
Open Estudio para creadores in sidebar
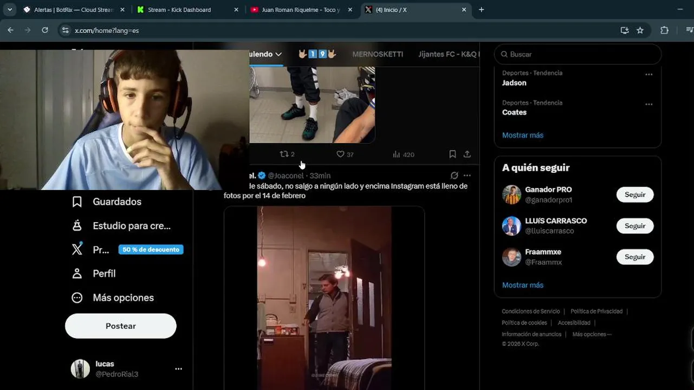point(121,226)
